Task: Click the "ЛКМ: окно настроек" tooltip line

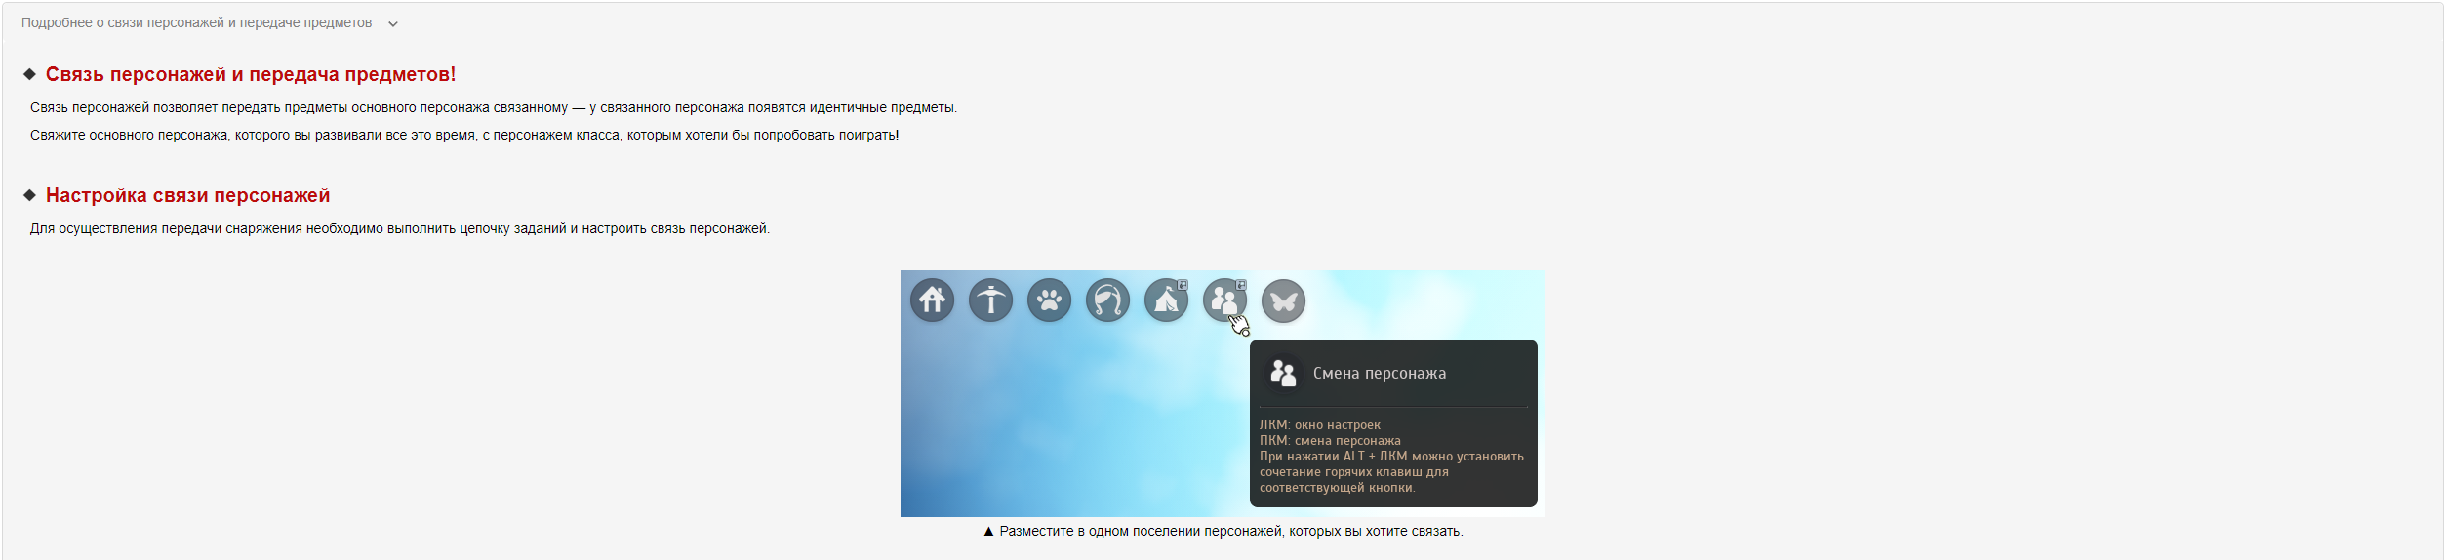Action: coord(1319,425)
